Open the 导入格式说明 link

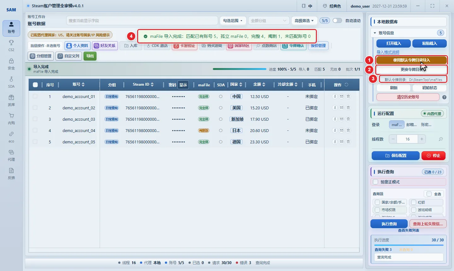point(388,52)
